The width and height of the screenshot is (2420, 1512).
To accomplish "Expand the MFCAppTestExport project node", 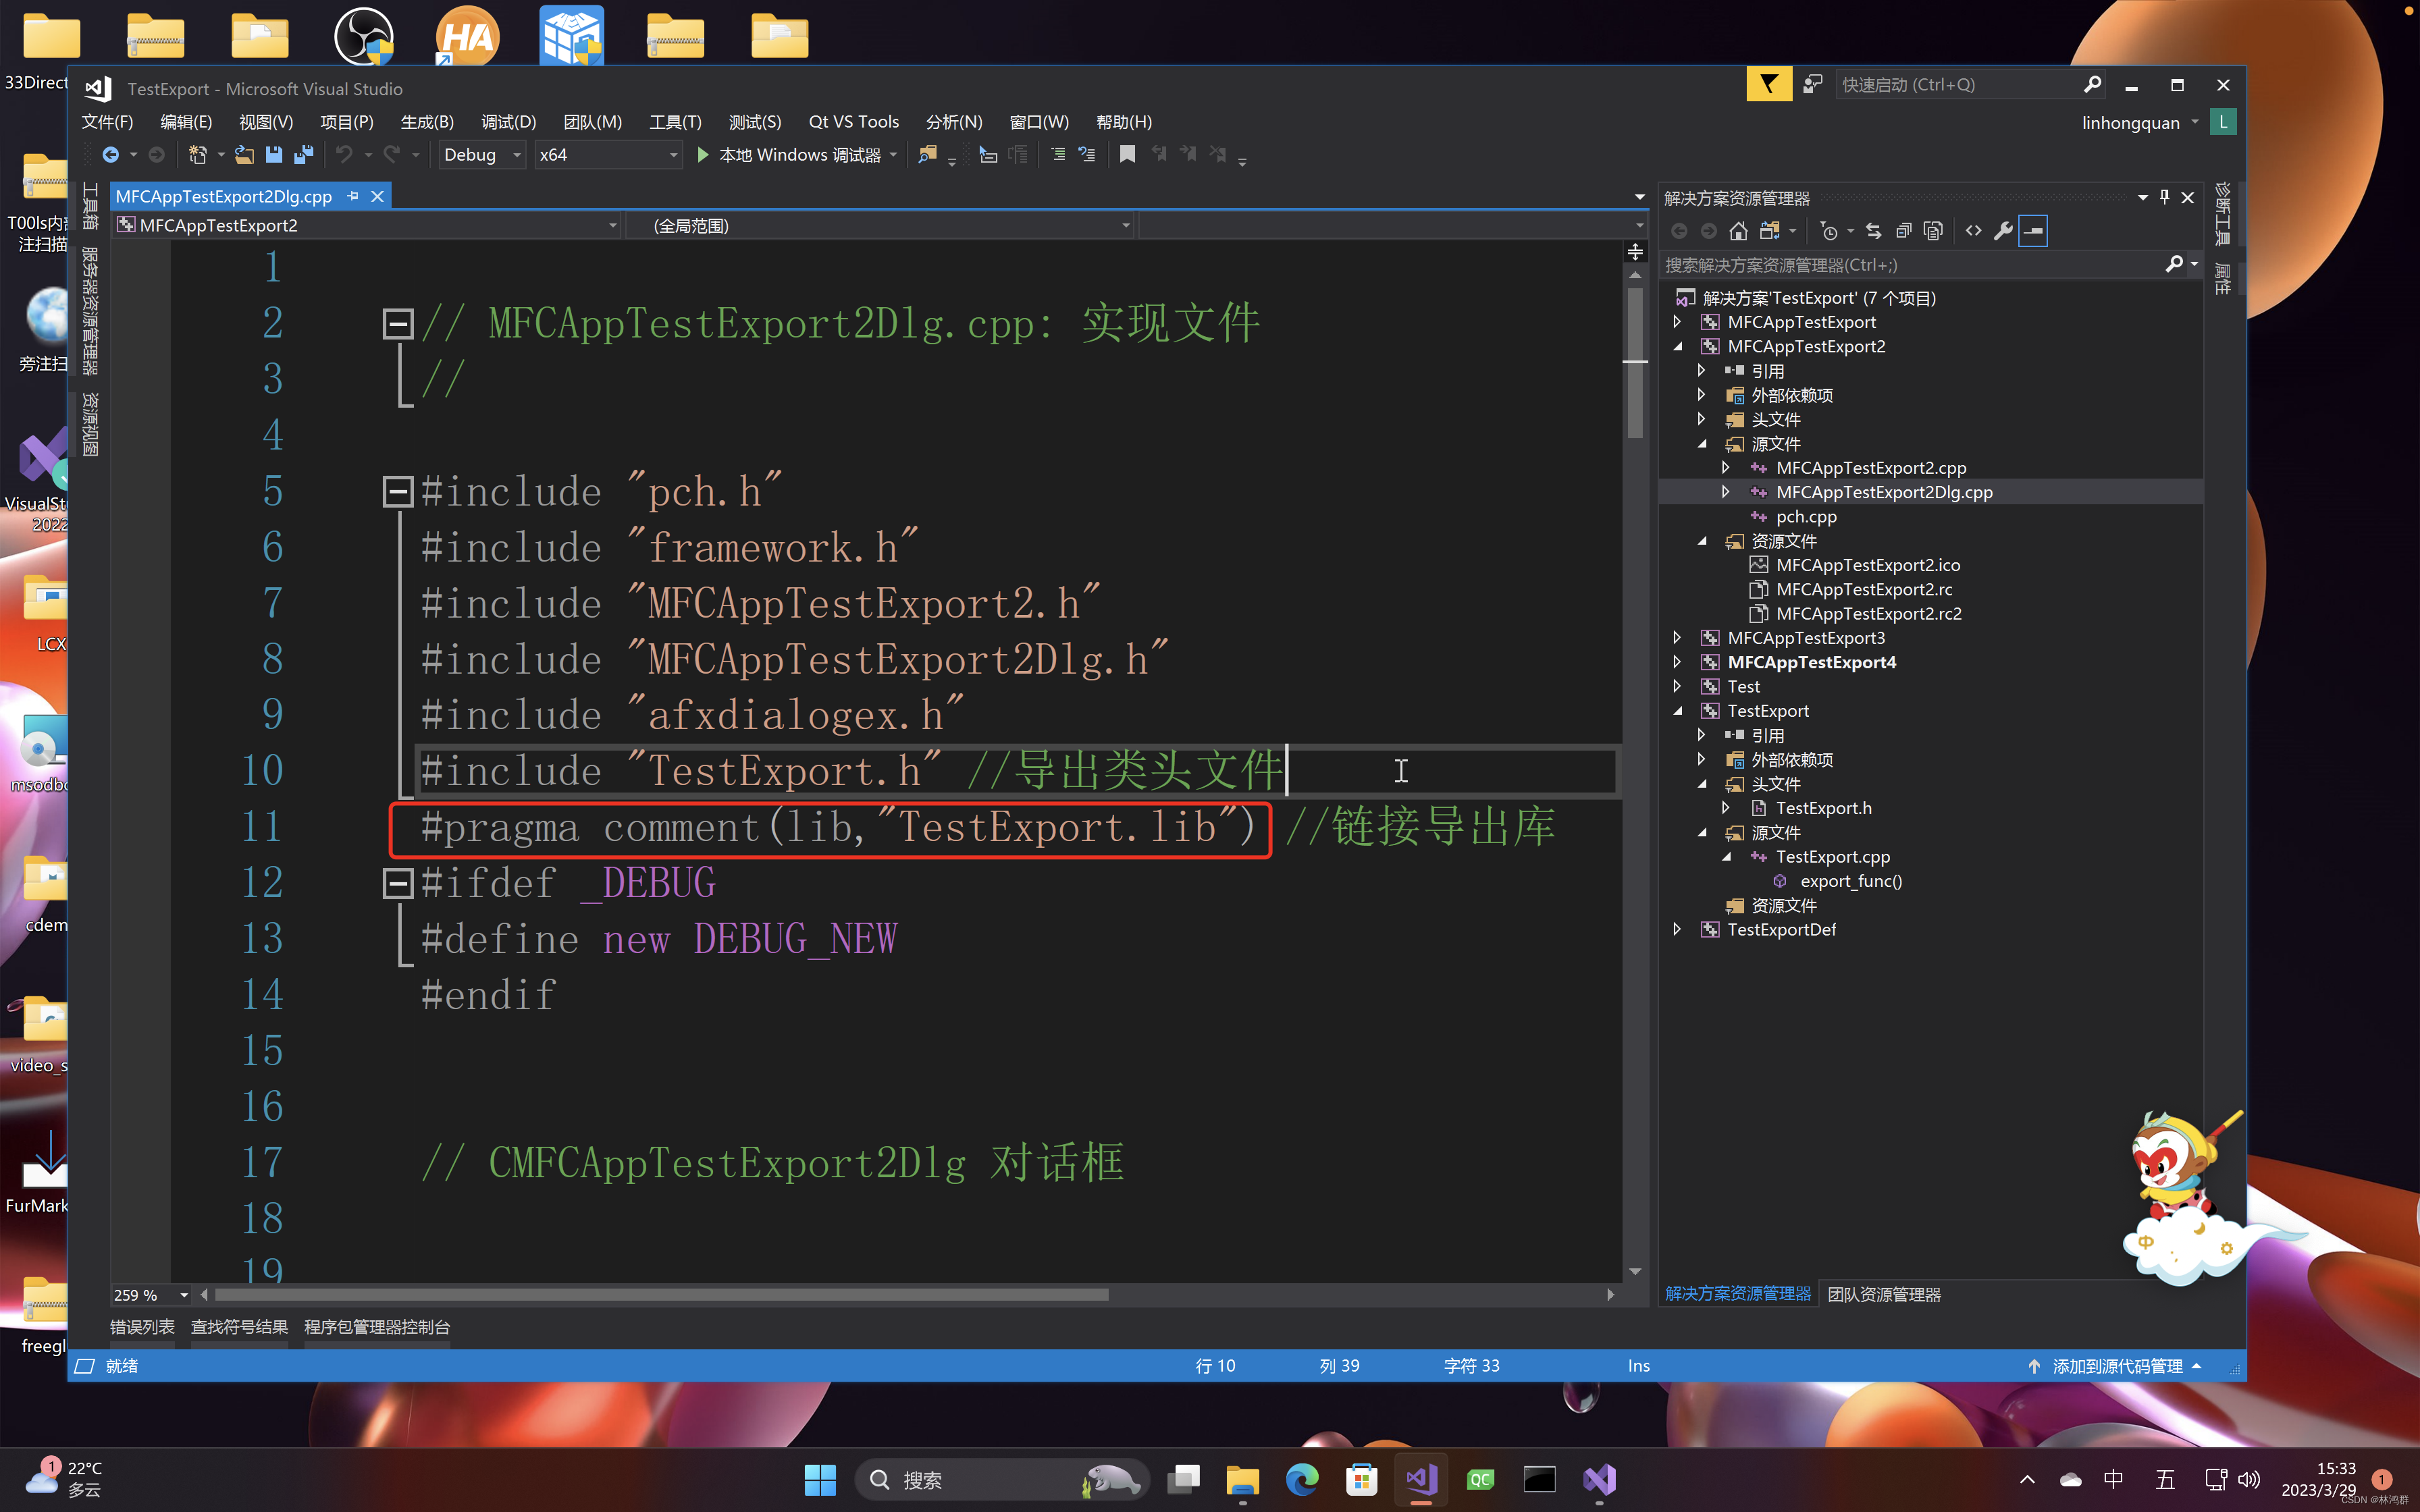I will (x=1678, y=322).
